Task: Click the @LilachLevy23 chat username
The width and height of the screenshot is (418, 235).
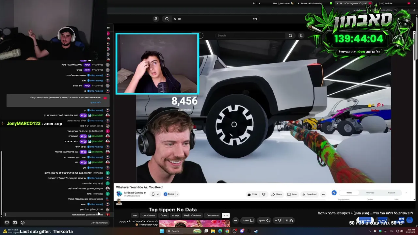Action: click(96, 131)
